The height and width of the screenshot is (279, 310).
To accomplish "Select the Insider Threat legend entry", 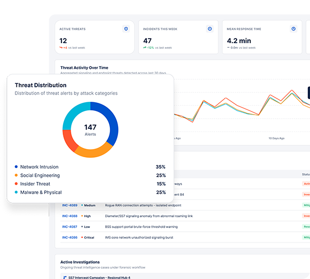I will (x=90, y=184).
